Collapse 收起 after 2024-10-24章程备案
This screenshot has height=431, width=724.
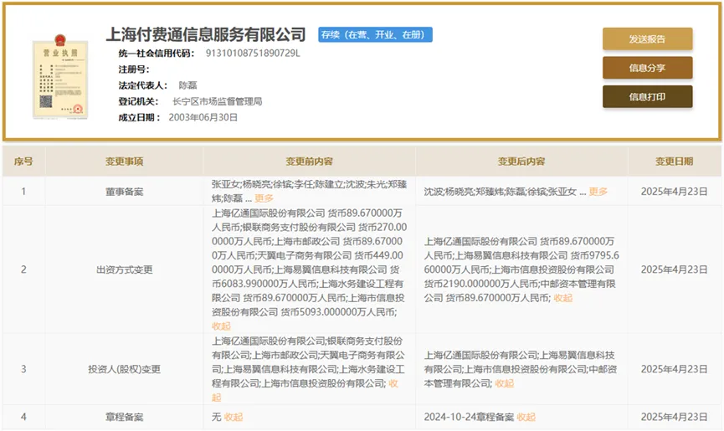[x=526, y=417]
